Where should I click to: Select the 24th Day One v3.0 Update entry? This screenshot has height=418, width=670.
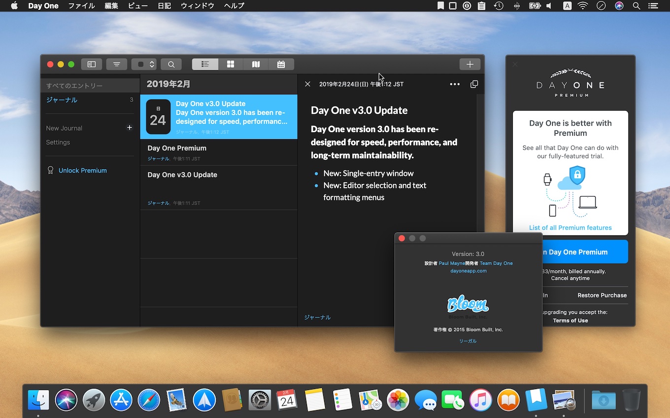(x=219, y=117)
